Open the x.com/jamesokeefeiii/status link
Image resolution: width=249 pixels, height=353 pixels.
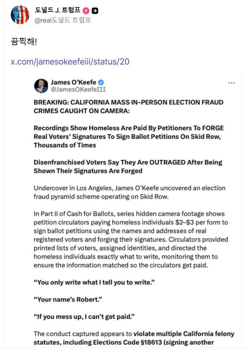pyautogui.click(x=70, y=62)
